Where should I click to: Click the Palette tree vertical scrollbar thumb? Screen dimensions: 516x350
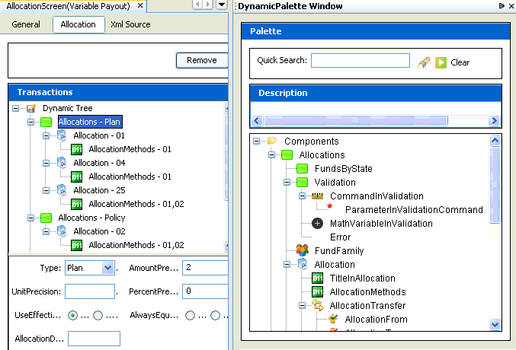495,186
